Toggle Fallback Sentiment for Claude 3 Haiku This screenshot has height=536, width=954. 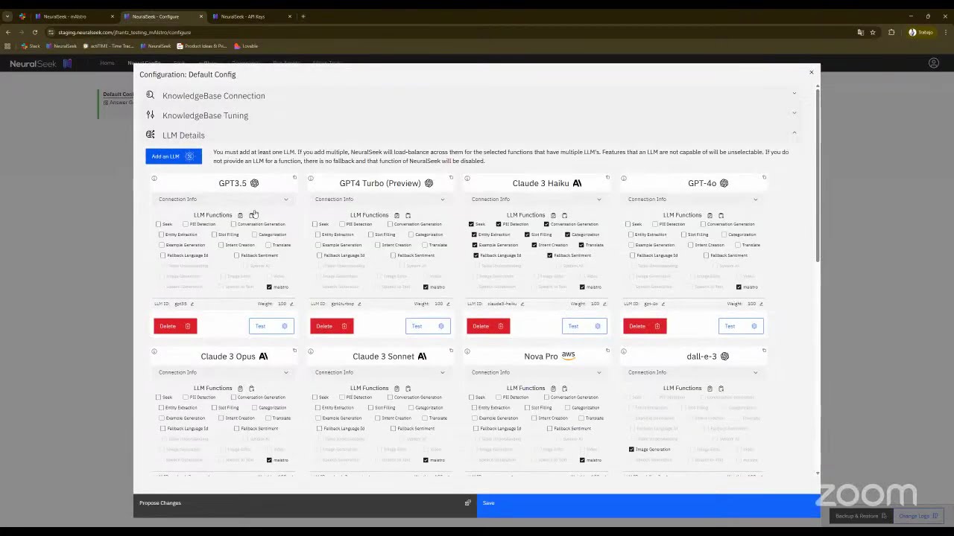click(x=550, y=255)
